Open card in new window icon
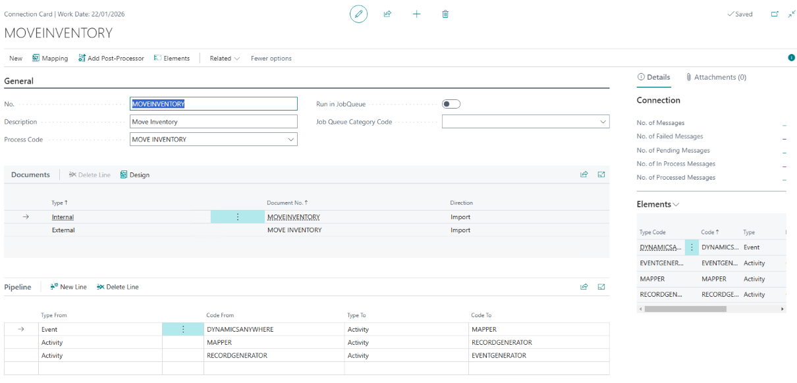Image resolution: width=797 pixels, height=383 pixels. [775, 14]
